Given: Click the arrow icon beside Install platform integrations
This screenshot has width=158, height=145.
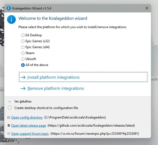Looking at the screenshot, I should pos(23,77).
